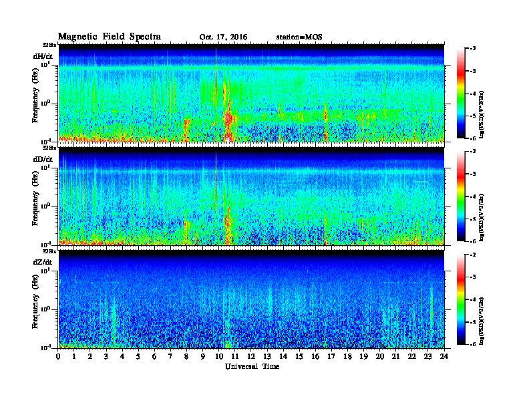Click hour 1 on the Universal Time axis
Screen dimensions: 529x409
[74, 356]
